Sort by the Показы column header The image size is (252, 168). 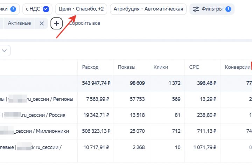point(126,67)
